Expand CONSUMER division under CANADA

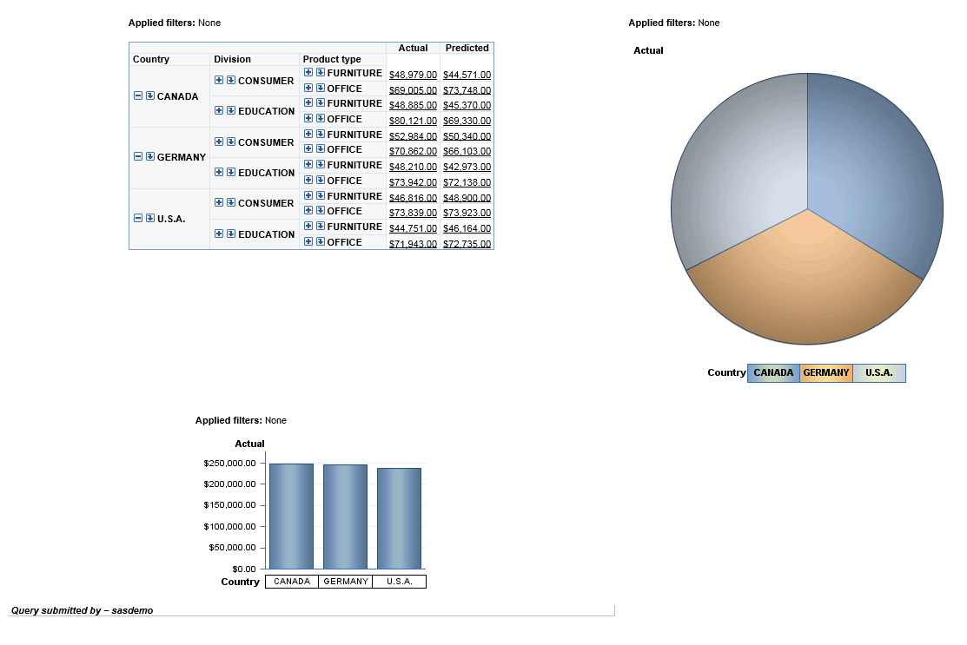[x=219, y=80]
